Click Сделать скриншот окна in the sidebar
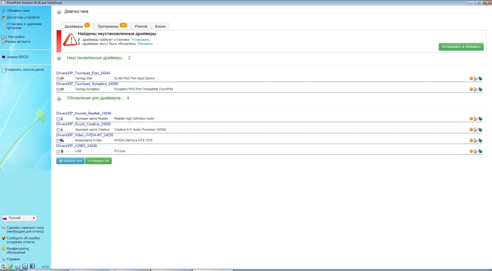This screenshot has height=271, width=492. click(25, 230)
